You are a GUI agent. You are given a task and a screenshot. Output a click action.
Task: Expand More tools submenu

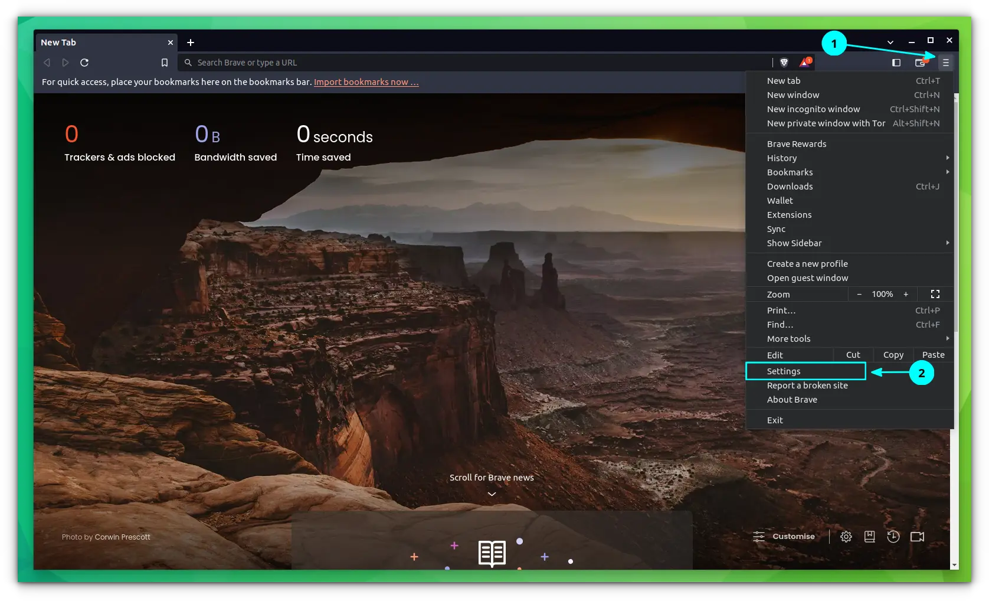(x=850, y=339)
